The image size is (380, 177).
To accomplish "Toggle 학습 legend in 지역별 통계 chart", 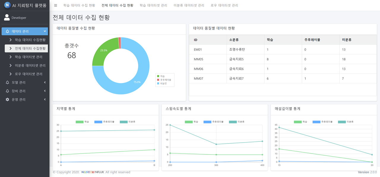I will (82, 122).
